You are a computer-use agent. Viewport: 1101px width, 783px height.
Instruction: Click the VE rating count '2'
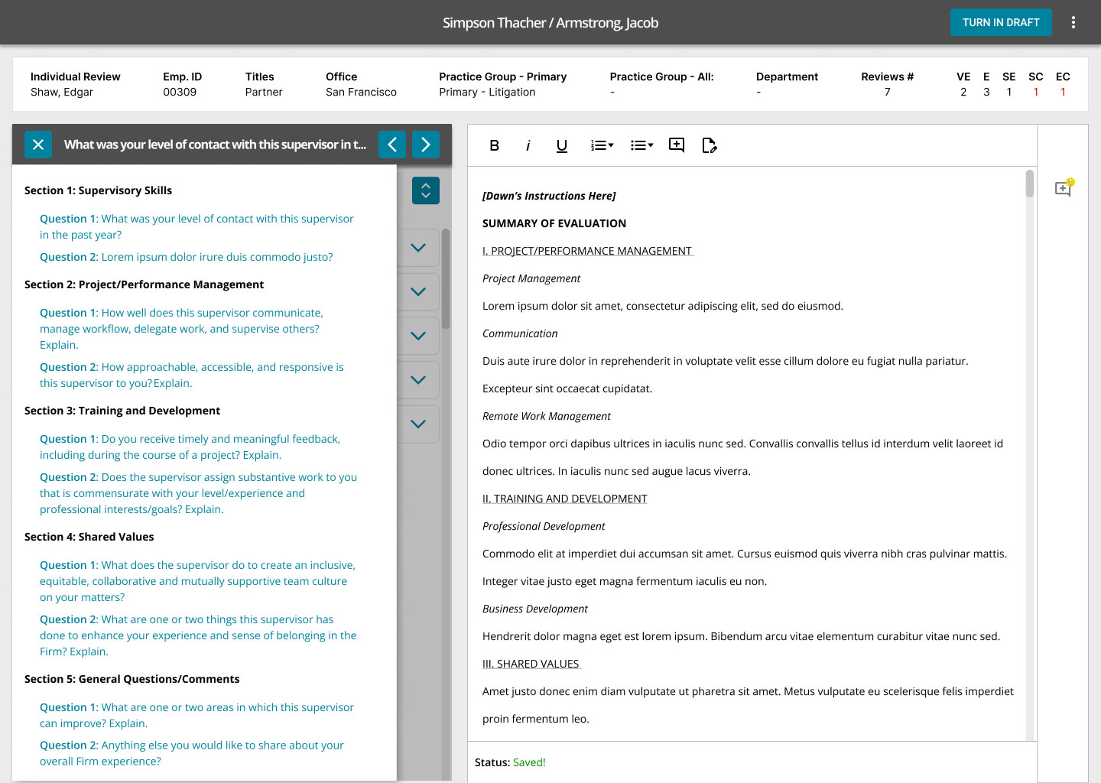click(963, 92)
